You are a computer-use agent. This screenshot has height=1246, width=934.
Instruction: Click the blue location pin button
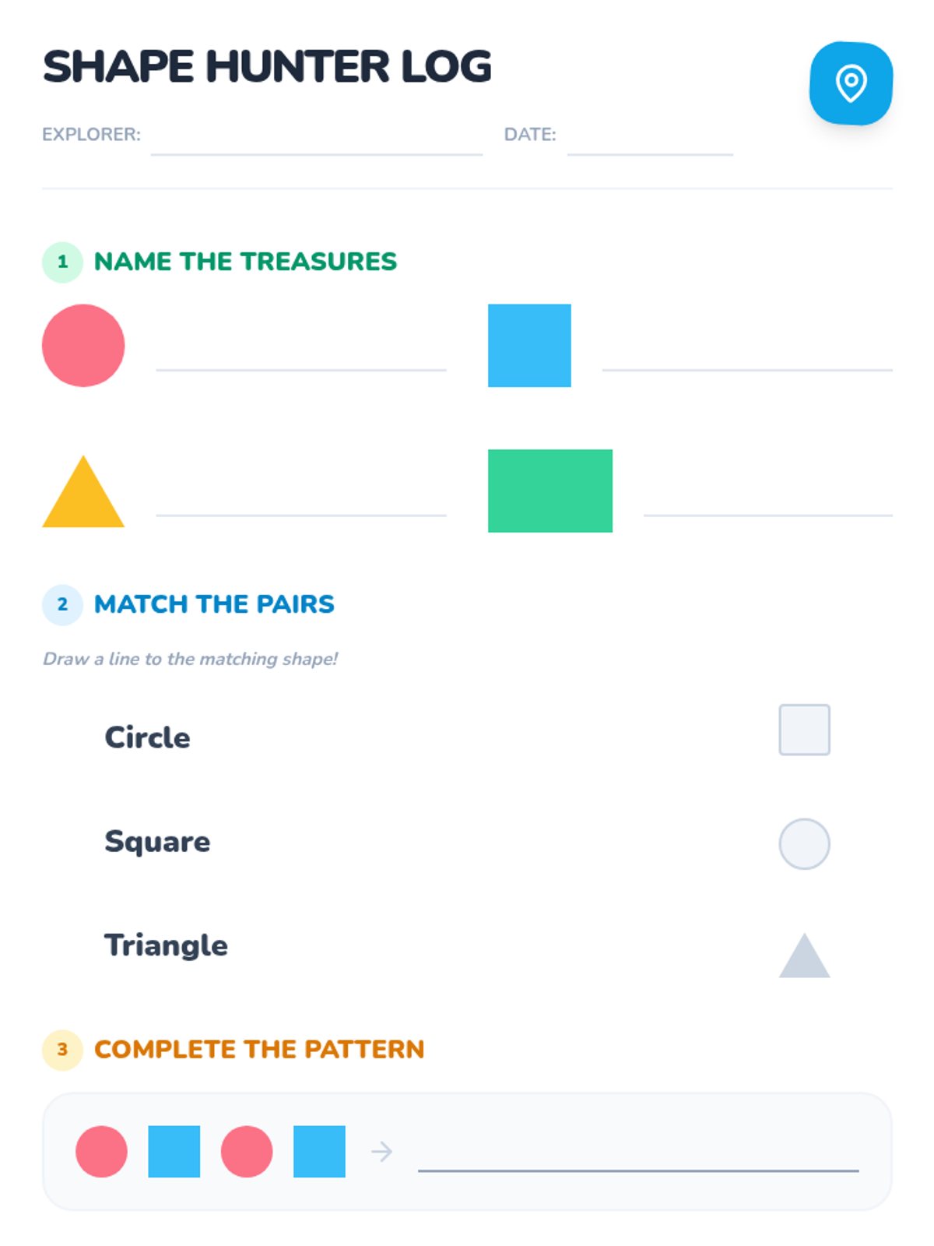pos(851,83)
